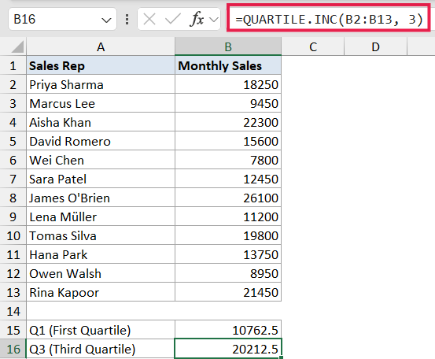Expand the dropdown next to fx

(x=214, y=20)
